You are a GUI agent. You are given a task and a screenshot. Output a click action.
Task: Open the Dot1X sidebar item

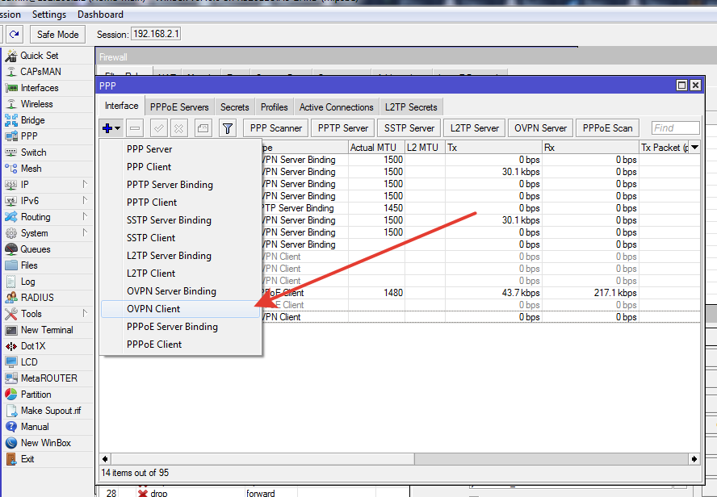33,346
